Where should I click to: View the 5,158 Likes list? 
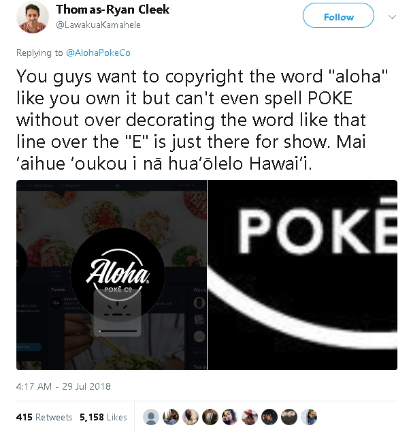[x=103, y=417]
